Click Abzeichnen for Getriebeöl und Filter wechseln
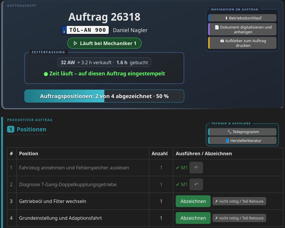Image resolution: width=285 pixels, height=228 pixels. [x=193, y=201]
